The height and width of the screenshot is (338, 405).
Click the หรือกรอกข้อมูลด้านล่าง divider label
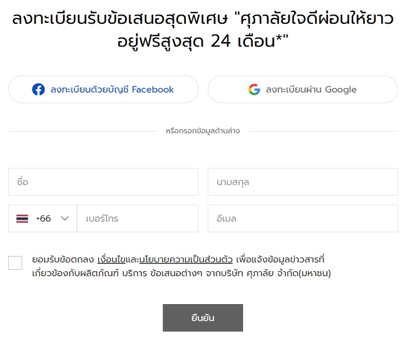coord(203,131)
